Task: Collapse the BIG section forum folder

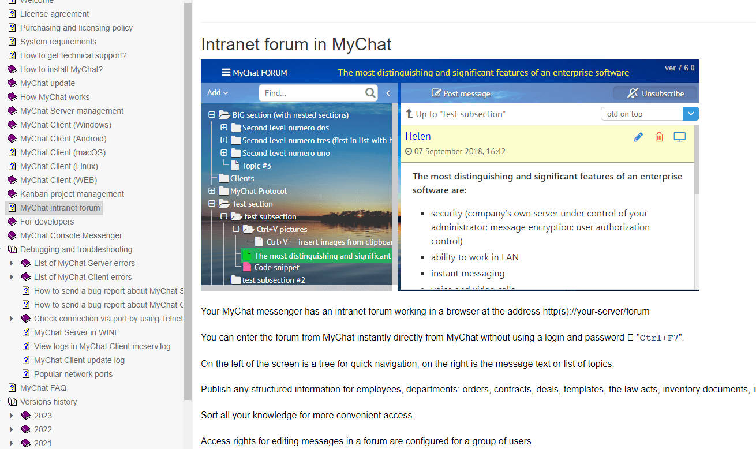Action: tap(212, 115)
